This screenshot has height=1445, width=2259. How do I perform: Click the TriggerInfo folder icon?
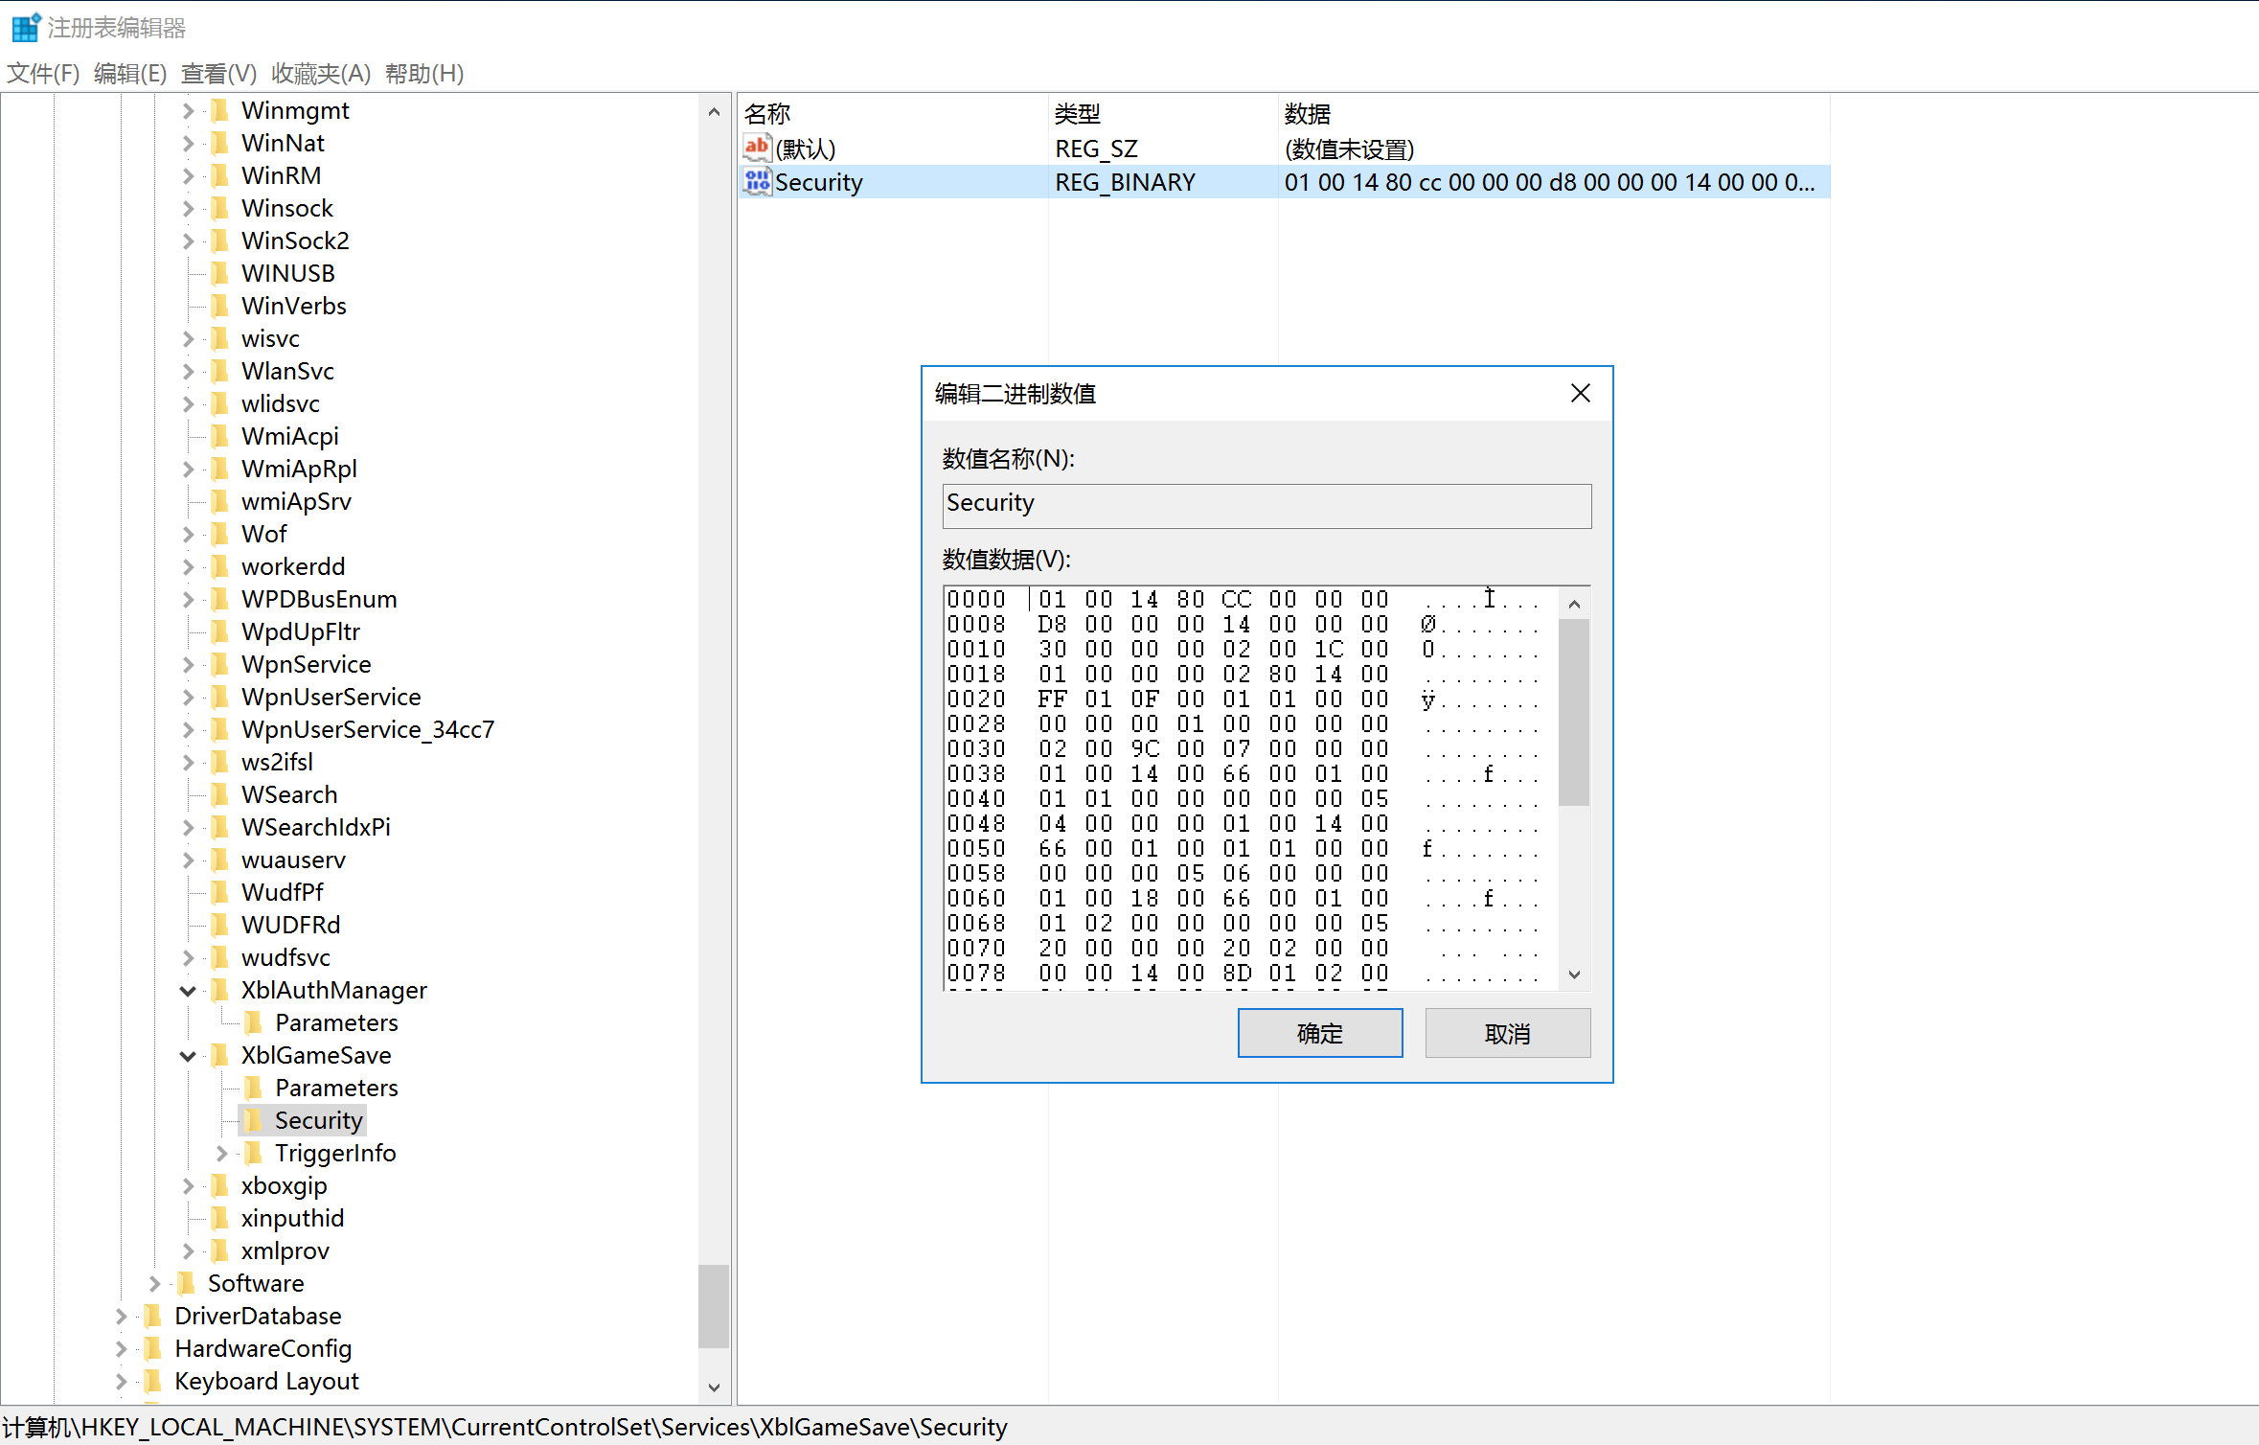254,1153
